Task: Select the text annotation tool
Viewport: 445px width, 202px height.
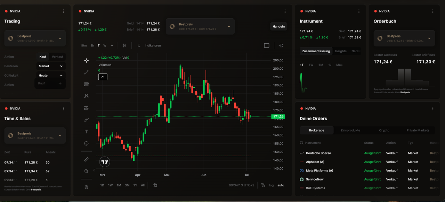Action: tap(86, 132)
